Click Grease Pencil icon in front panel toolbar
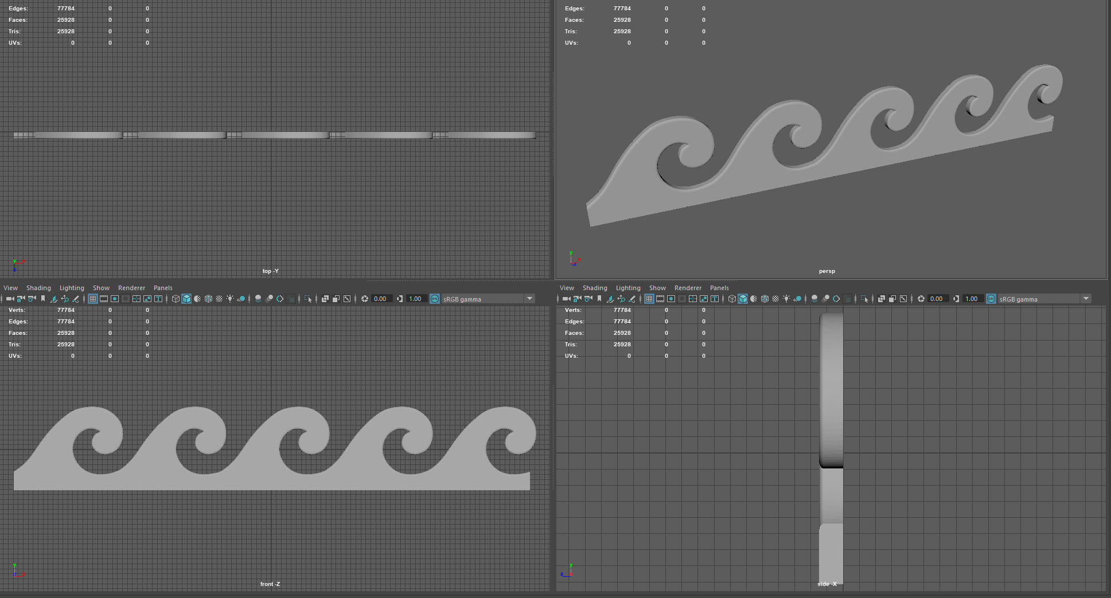The height and width of the screenshot is (598, 1111). click(x=76, y=299)
